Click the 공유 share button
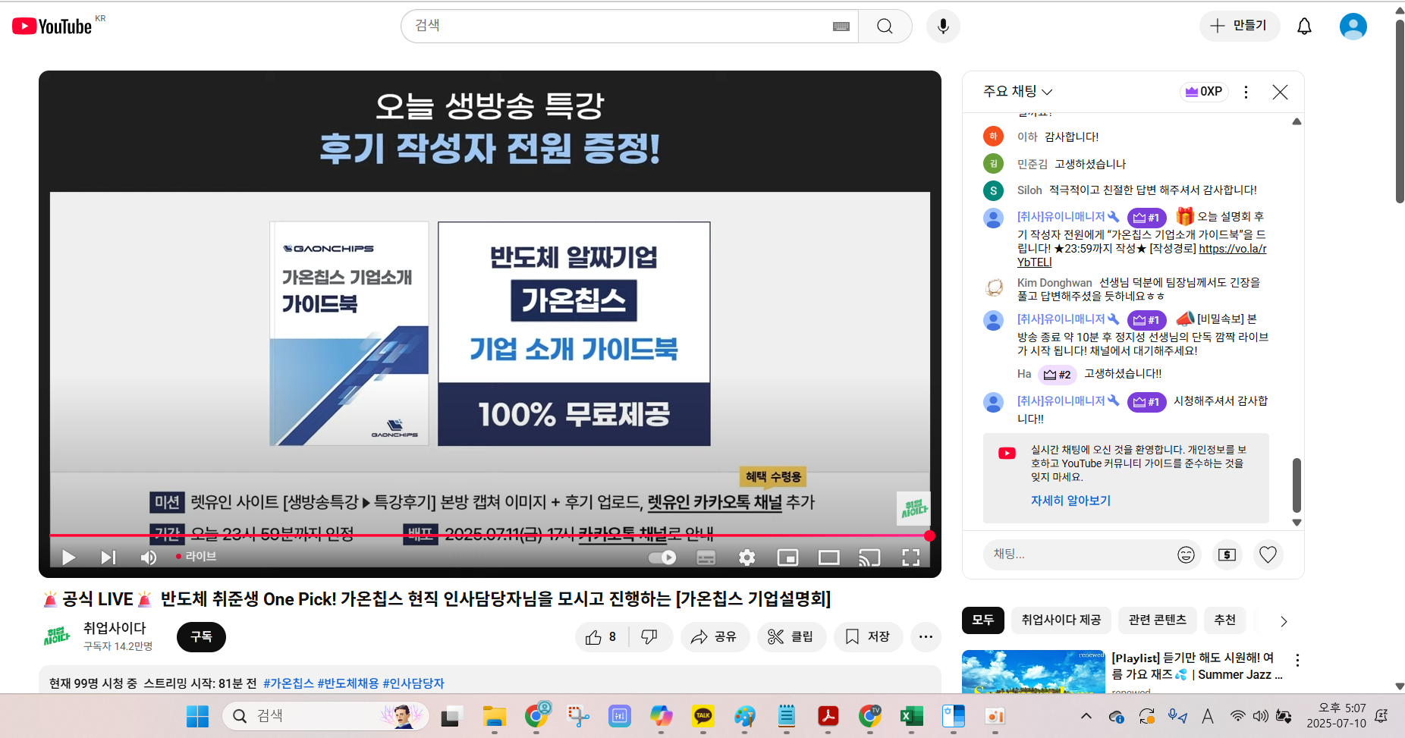Viewport: 1405px width, 738px height. pyautogui.click(x=714, y=637)
